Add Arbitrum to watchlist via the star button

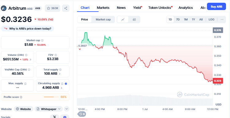click(x=53, y=8)
